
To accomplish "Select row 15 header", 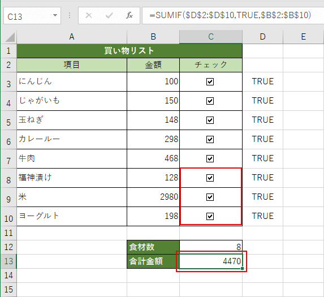I will point(8,290).
